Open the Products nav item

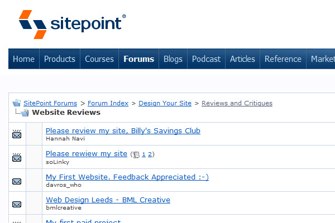[60, 59]
